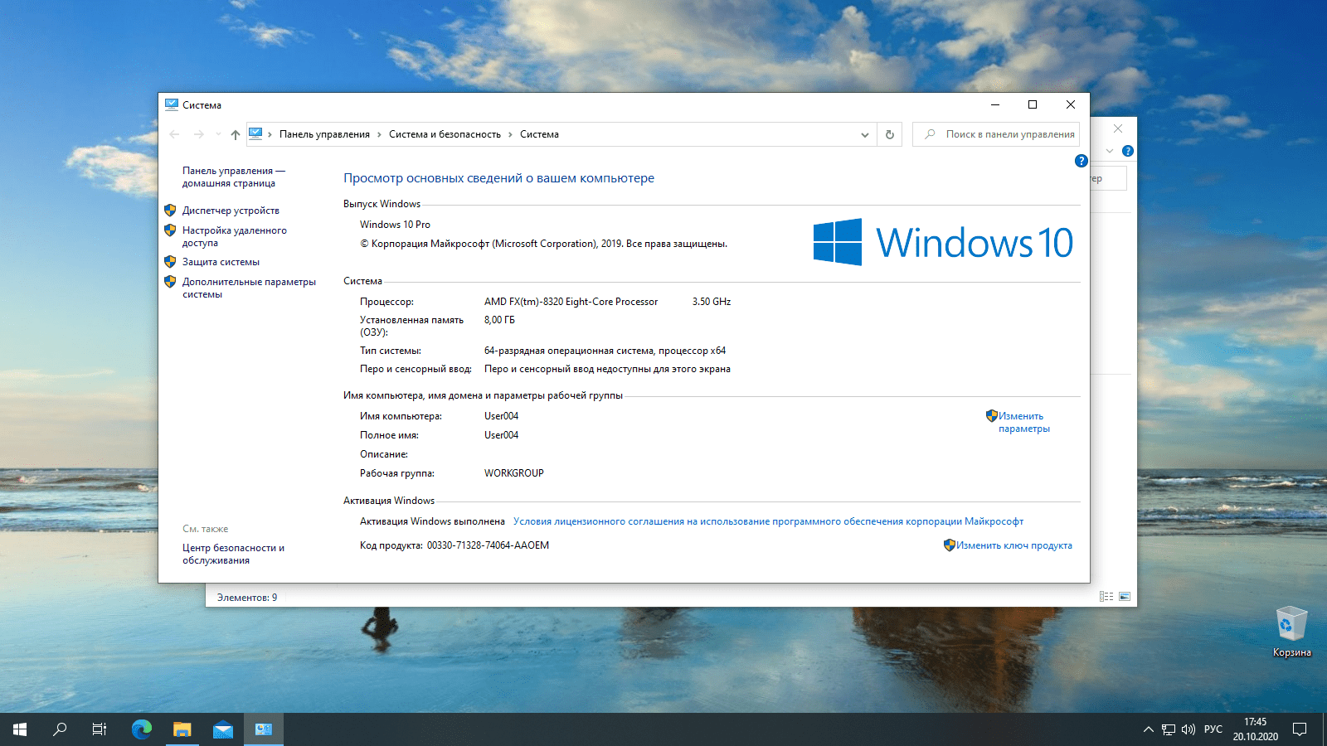The width and height of the screenshot is (1327, 746).
Task: Open the Windows Start menu
Action: [20, 729]
